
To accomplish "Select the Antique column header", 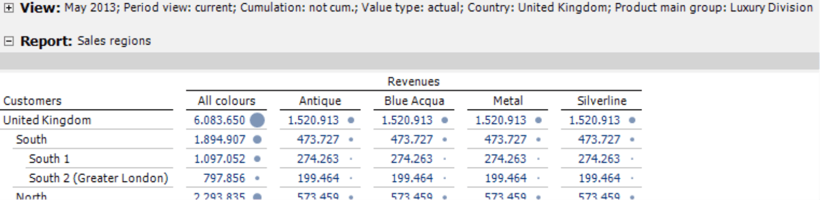I will [320, 101].
